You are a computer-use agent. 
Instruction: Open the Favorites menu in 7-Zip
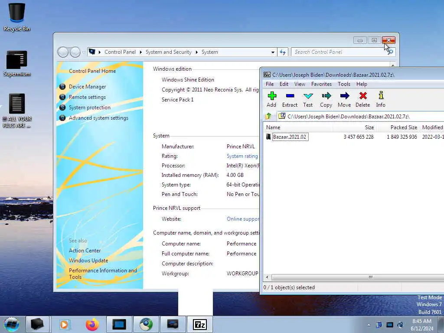point(321,84)
